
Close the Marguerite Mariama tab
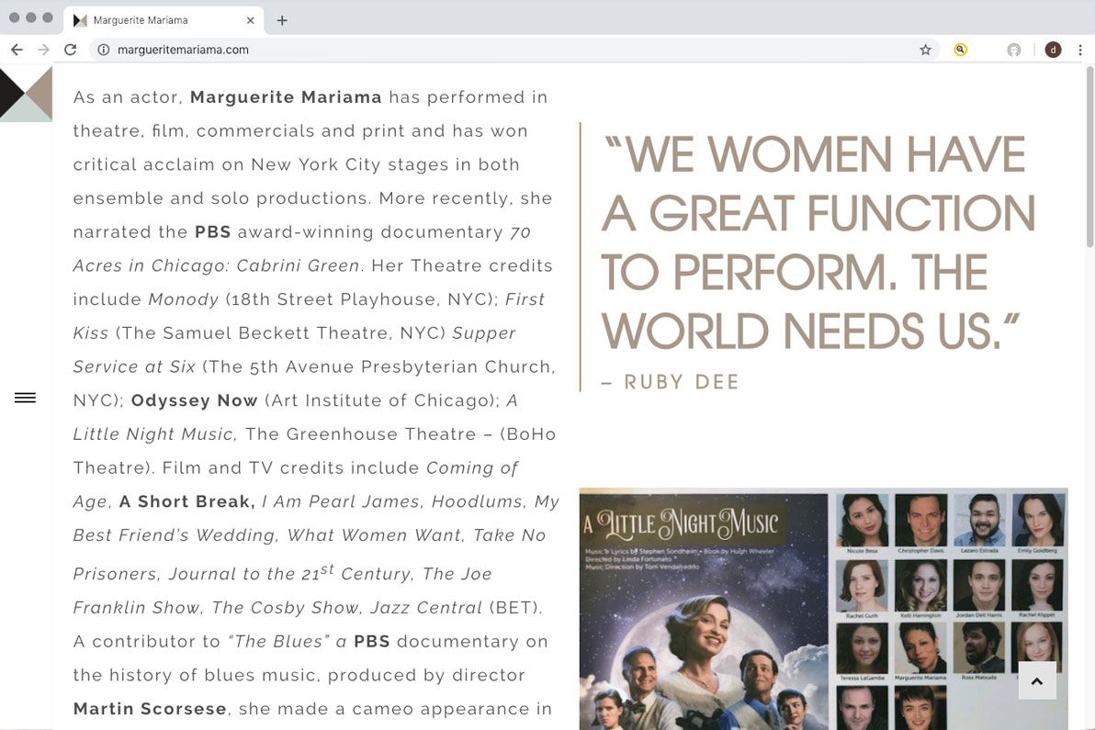pyautogui.click(x=251, y=20)
